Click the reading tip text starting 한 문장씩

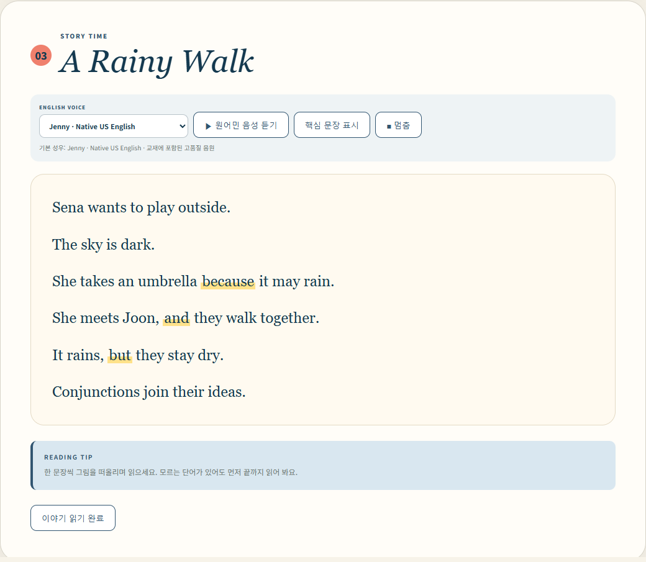(171, 472)
